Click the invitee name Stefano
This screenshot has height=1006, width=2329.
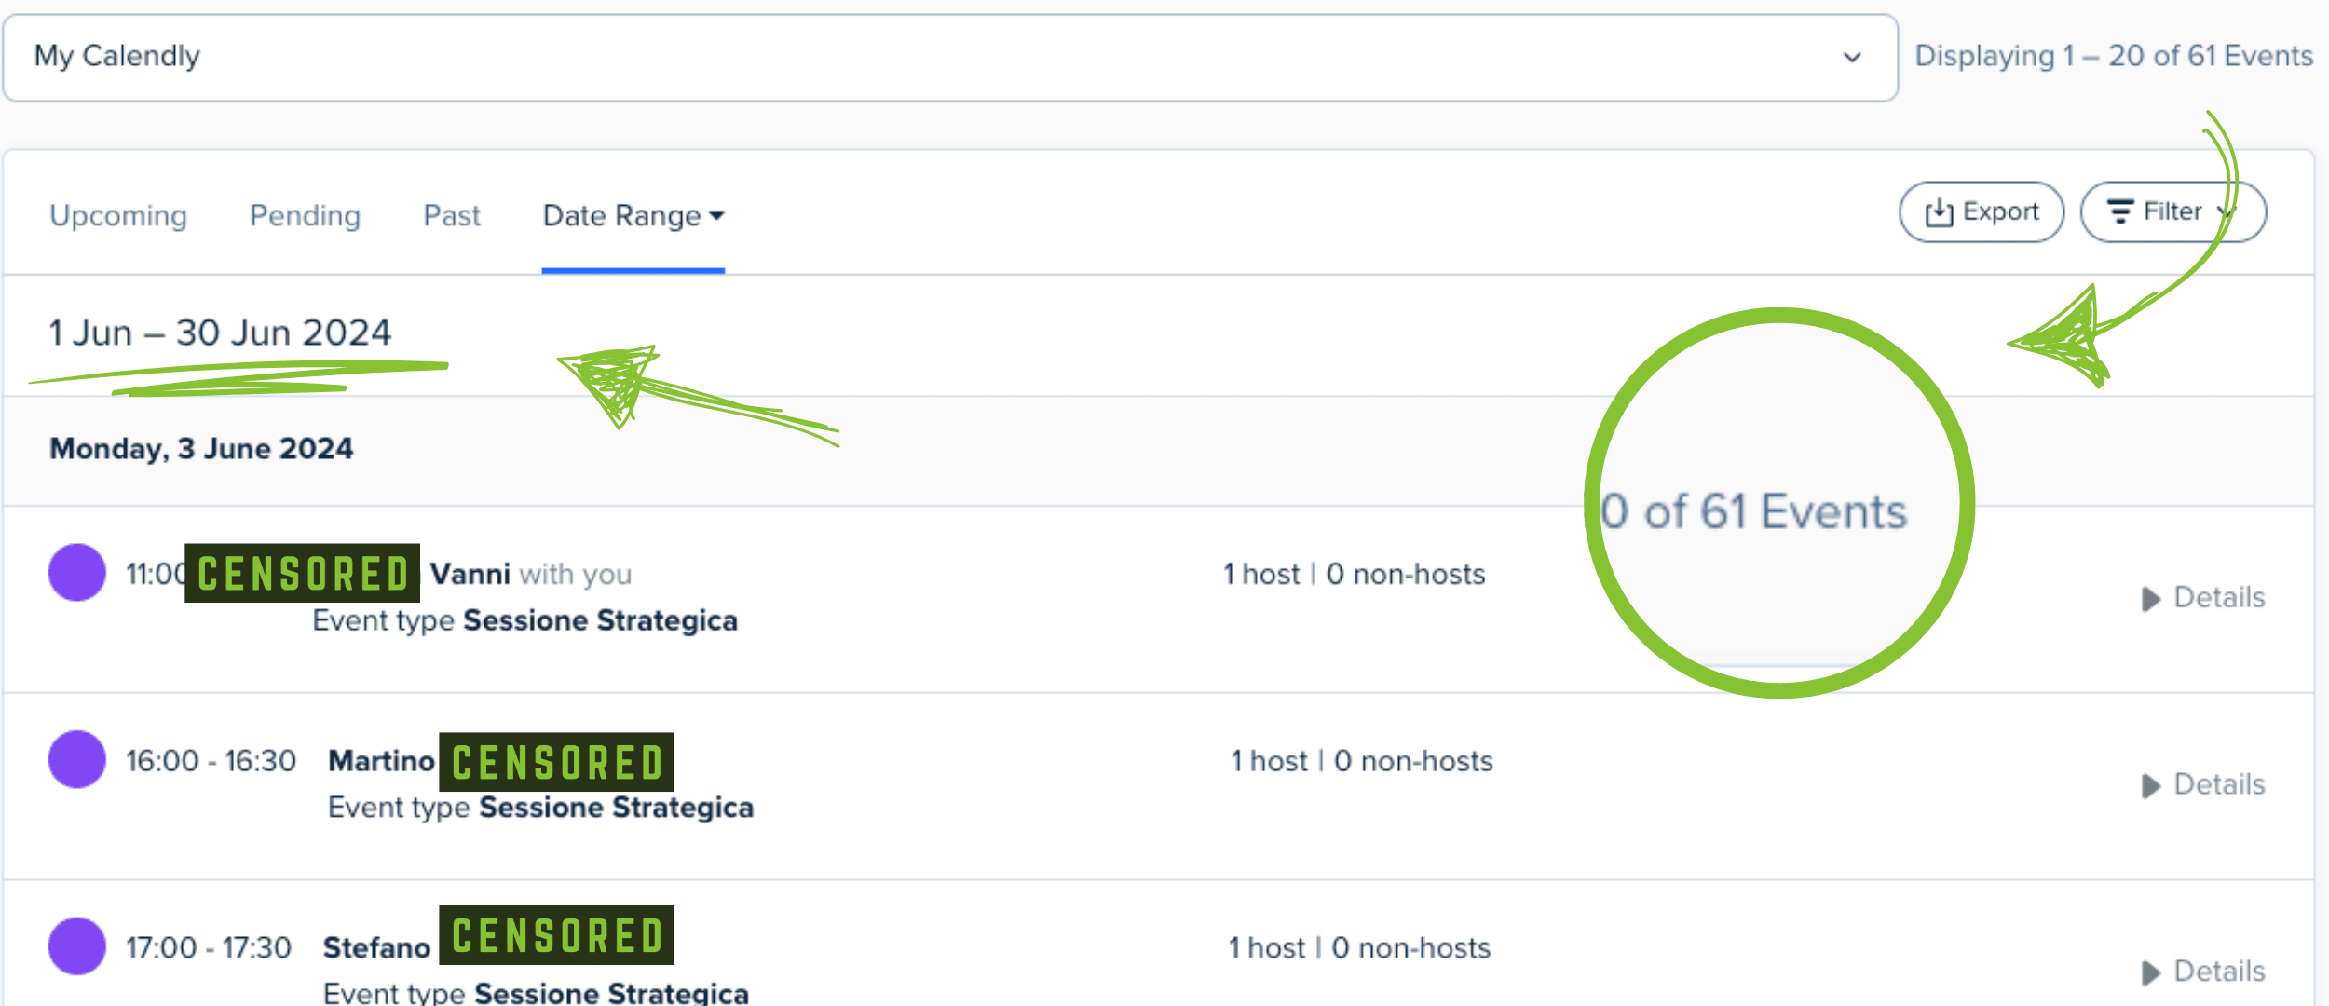[x=376, y=947]
